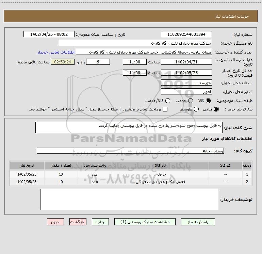Select the کالا/خدمت radio button
262x254 pixels.
[168, 101]
